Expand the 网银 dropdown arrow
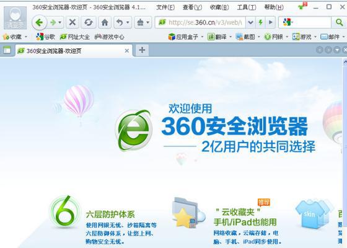Screen dimensions: 347x248 click(x=287, y=37)
